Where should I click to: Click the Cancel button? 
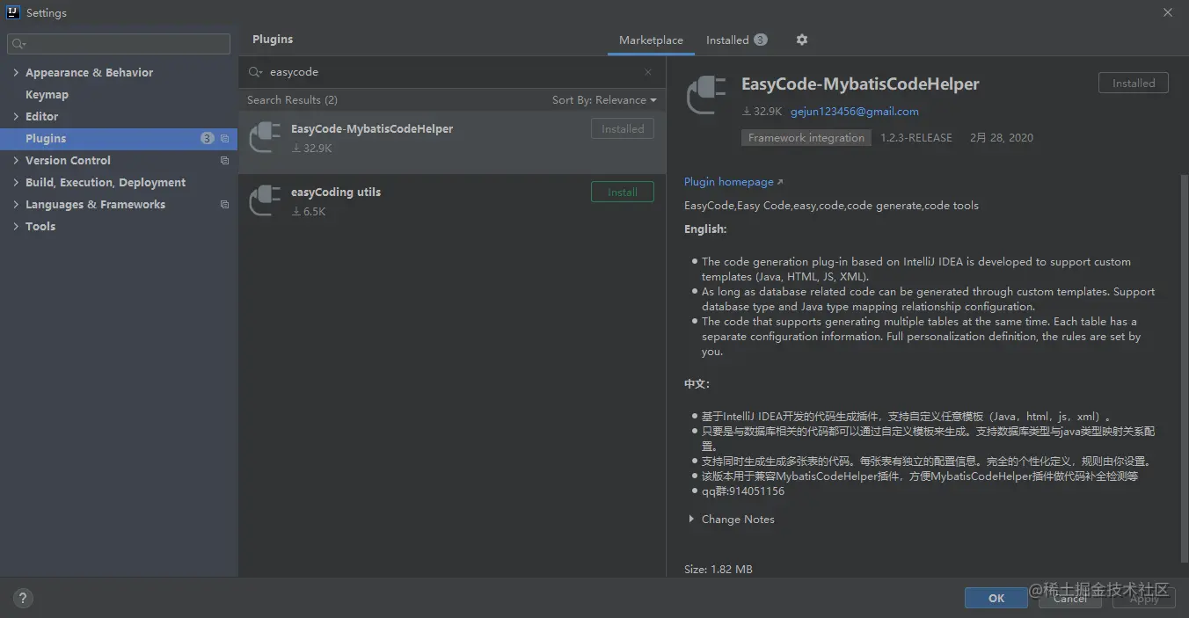pyautogui.click(x=1070, y=598)
